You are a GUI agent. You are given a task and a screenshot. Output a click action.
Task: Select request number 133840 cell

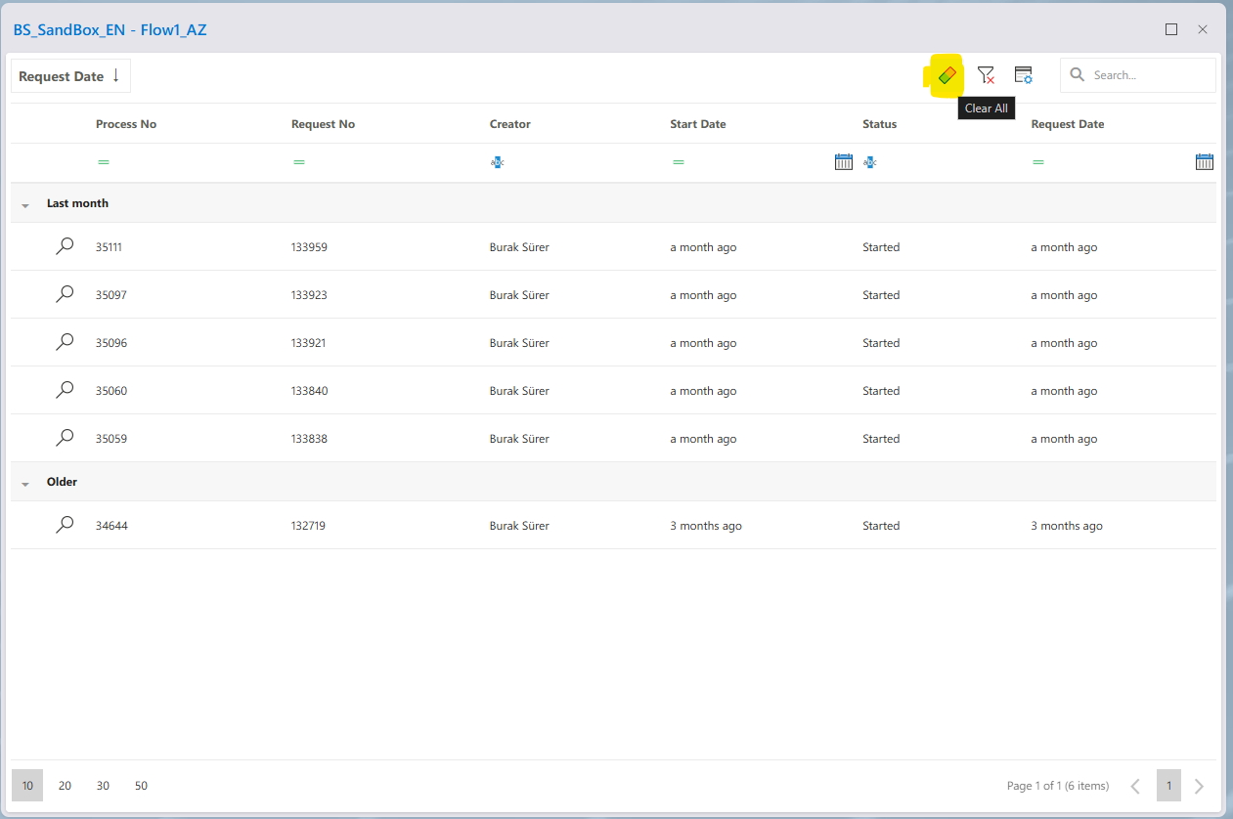coord(309,391)
